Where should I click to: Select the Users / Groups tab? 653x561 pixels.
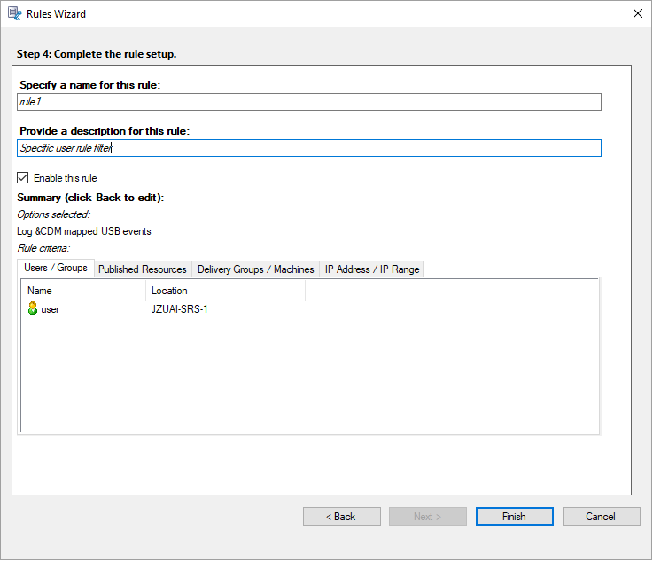56,269
